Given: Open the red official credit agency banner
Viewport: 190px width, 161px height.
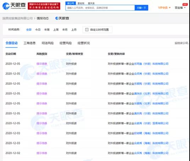Looking at the screenshot, I should click(44, 6).
